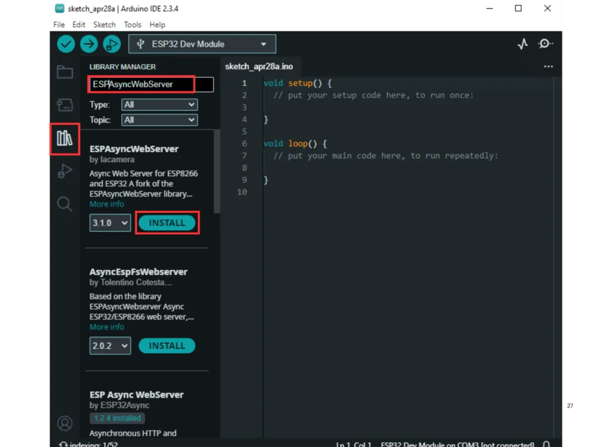
Task: Click the Verify sketch checkmark button
Action: [x=66, y=44]
